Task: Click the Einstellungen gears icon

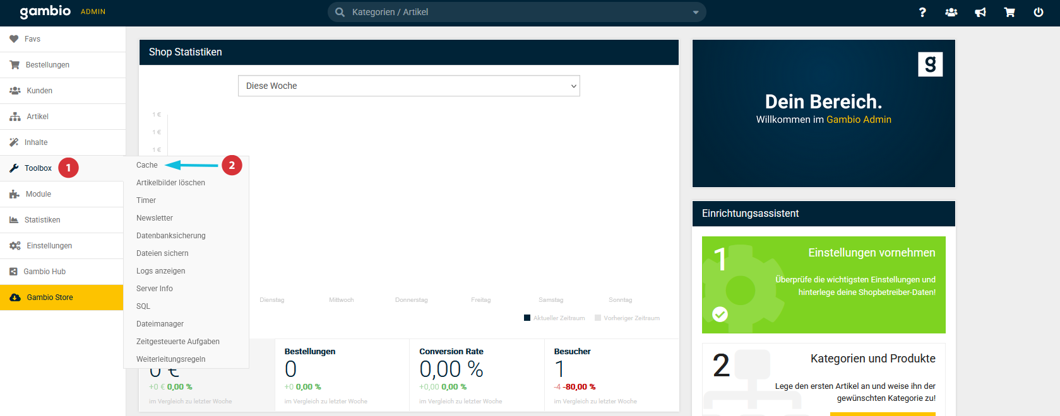Action: [15, 246]
